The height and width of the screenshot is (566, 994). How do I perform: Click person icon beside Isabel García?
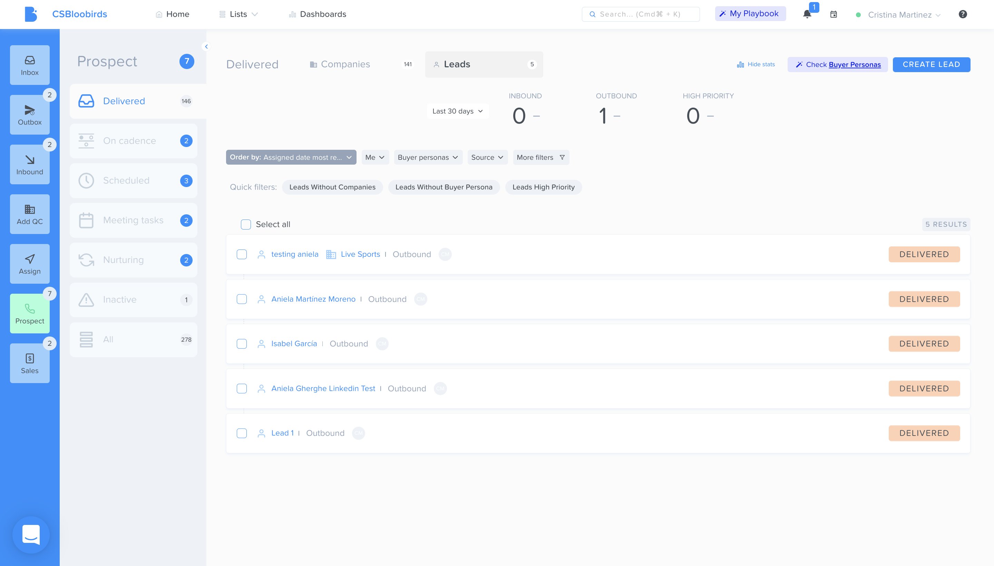[261, 344]
